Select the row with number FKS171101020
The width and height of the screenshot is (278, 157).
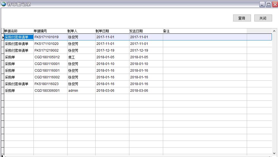click(x=47, y=44)
